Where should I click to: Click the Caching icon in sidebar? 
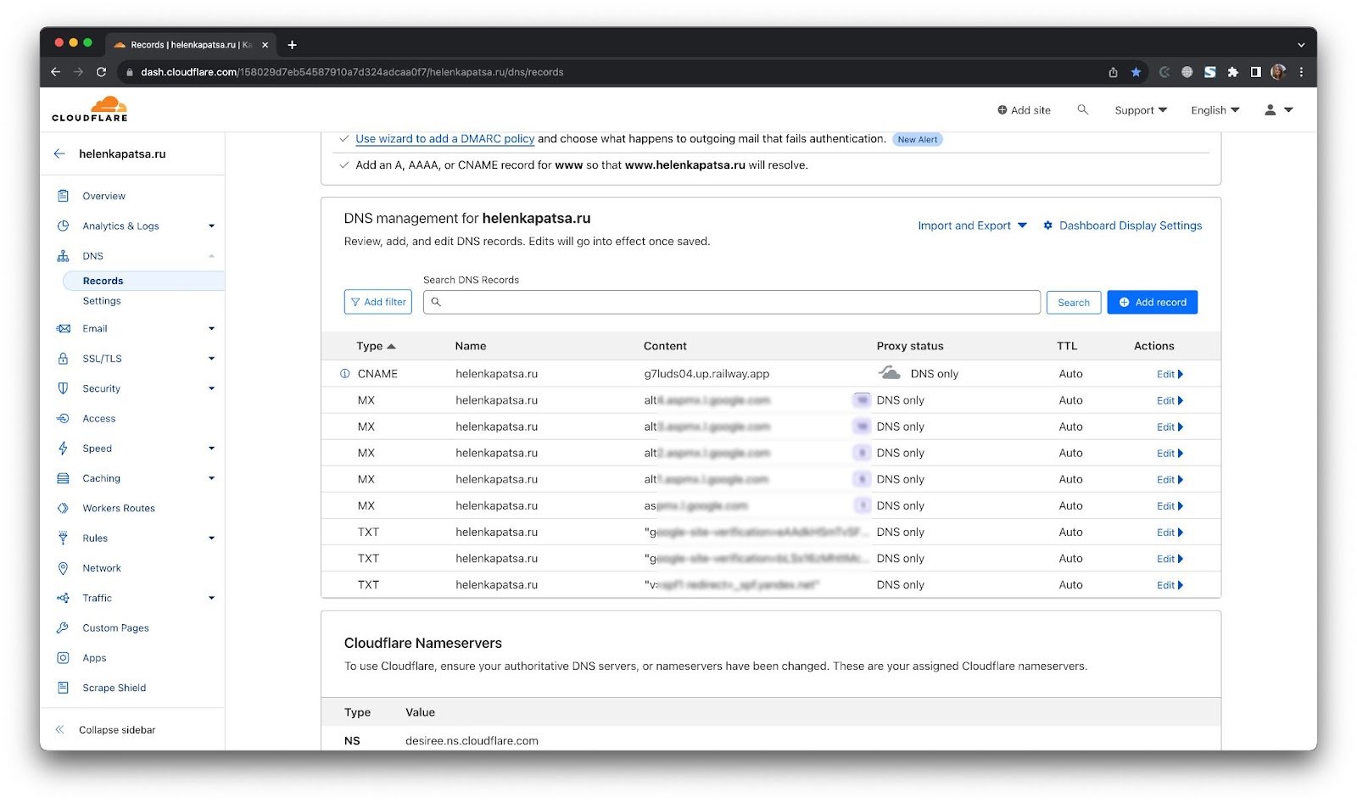[x=63, y=478]
